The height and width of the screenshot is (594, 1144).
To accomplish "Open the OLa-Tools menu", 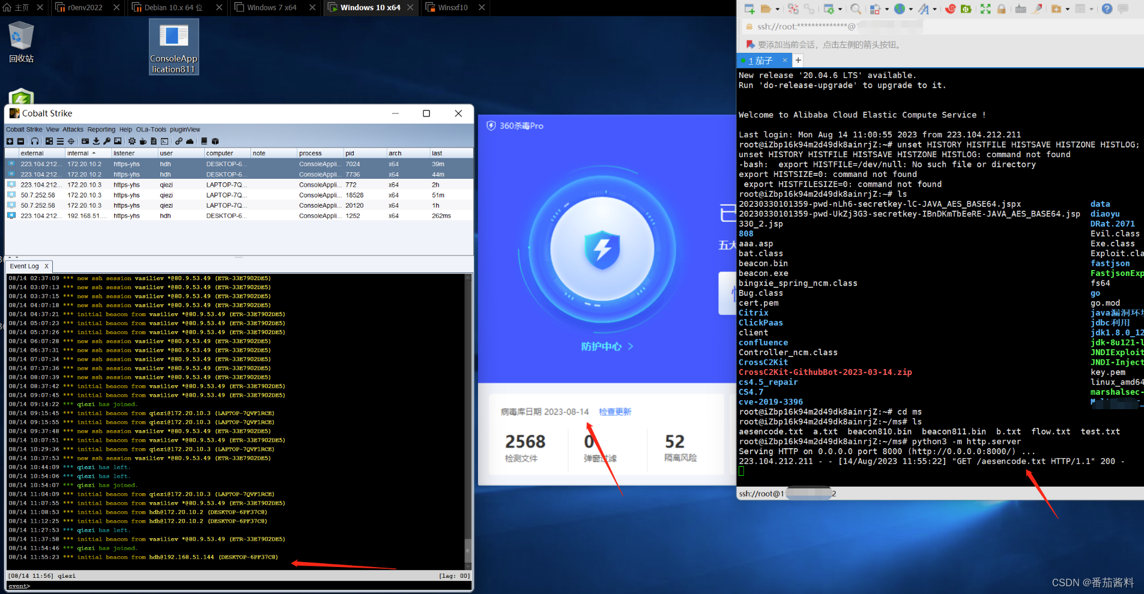I will coord(151,130).
